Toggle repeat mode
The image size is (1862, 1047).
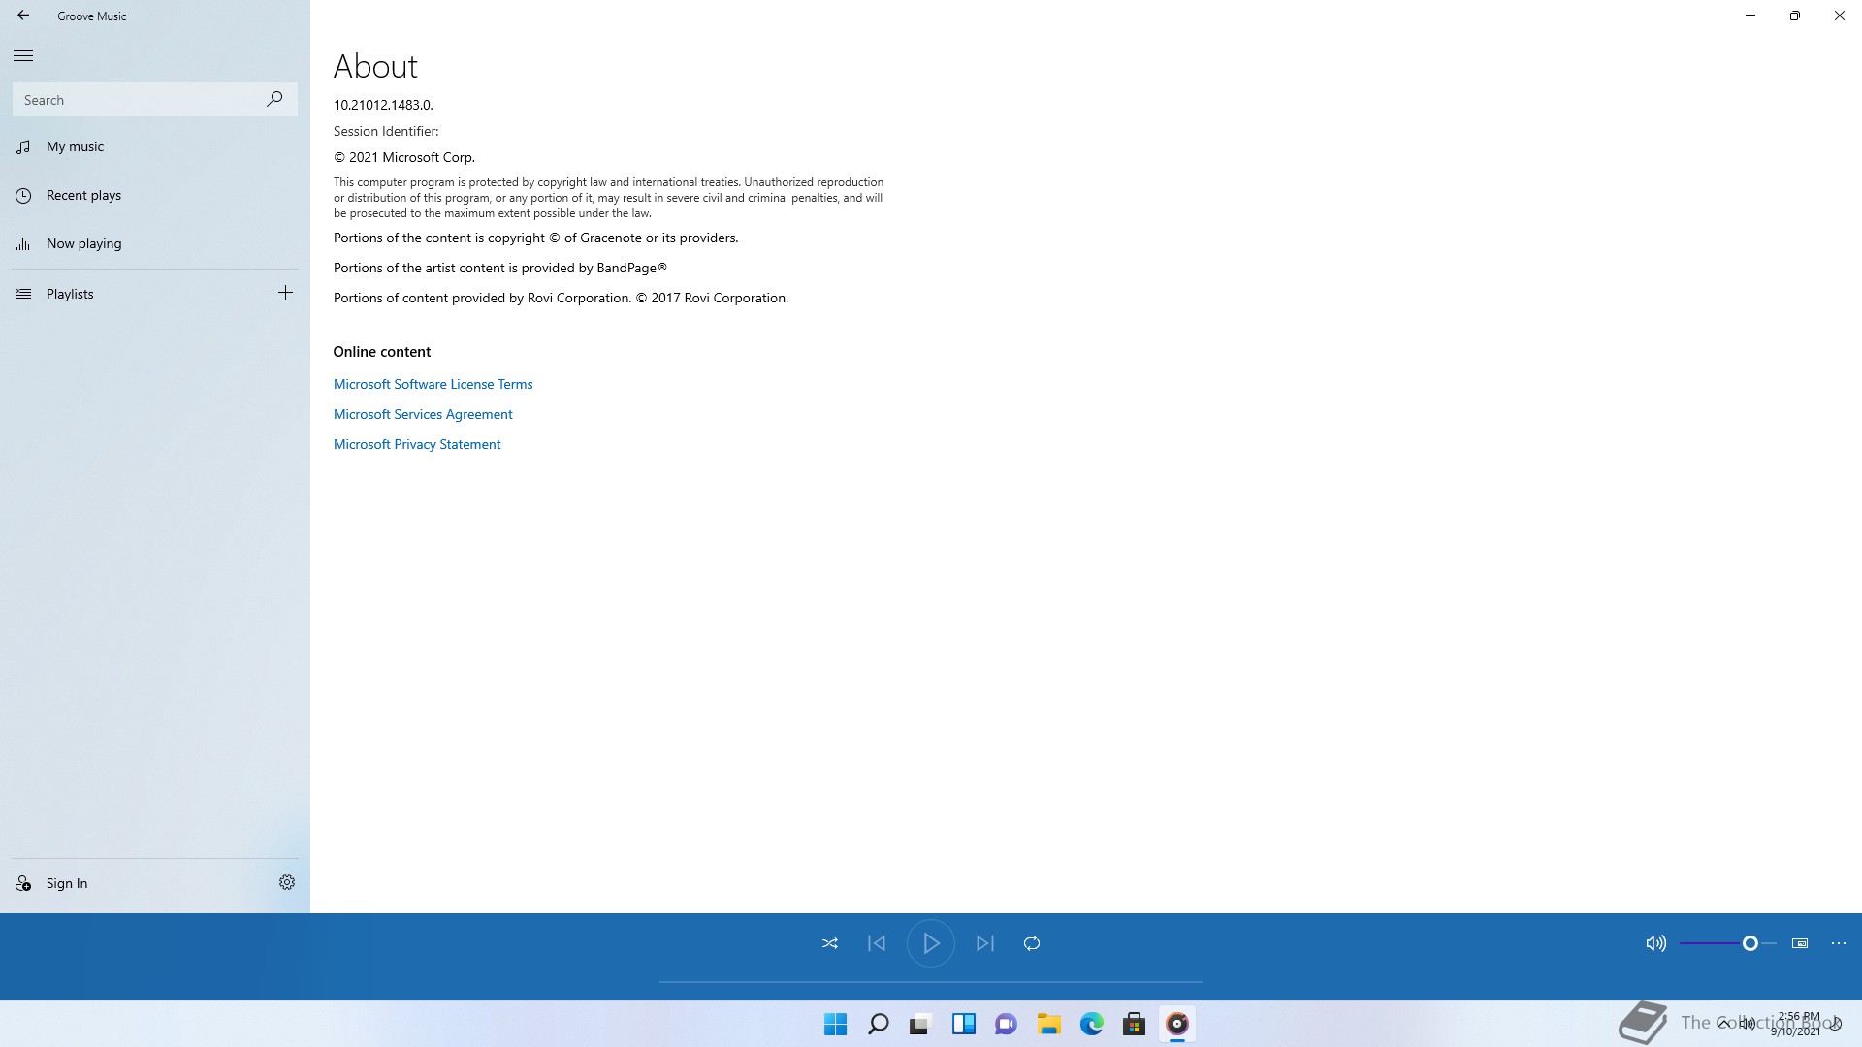(x=1032, y=943)
